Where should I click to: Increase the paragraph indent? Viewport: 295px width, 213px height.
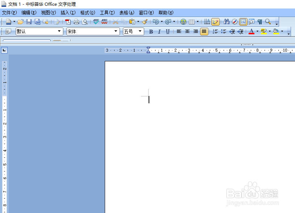(240, 31)
